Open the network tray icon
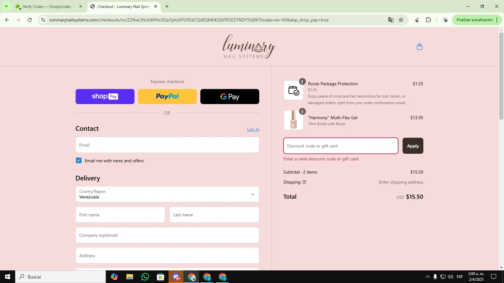Image resolution: width=504 pixels, height=283 pixels. pos(443,277)
